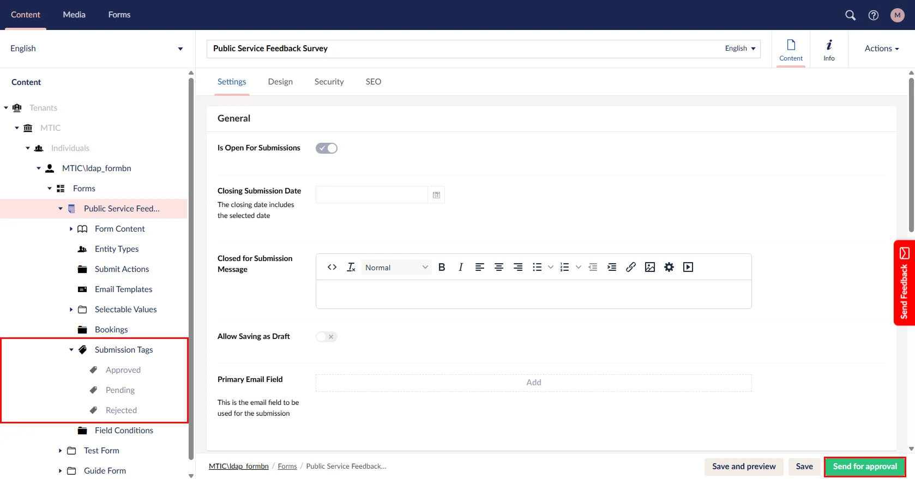Click the Closing Submission Date field
Viewport: 915px width, 479px height.
point(371,195)
